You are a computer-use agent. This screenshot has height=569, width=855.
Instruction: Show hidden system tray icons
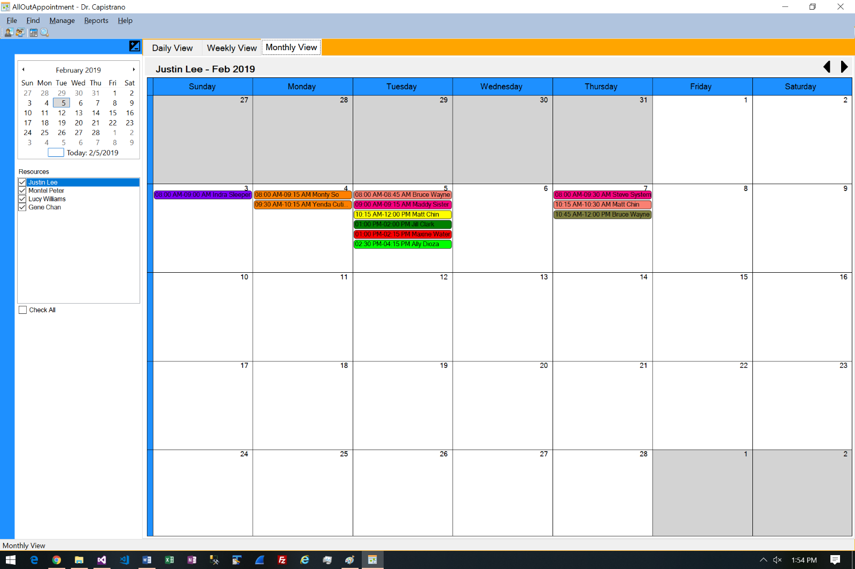763,560
